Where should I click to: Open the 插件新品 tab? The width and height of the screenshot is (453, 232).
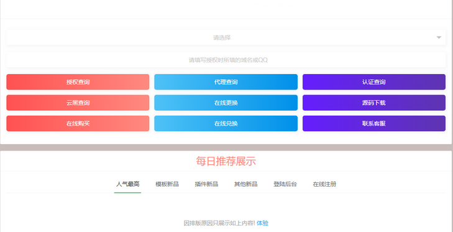pos(206,184)
